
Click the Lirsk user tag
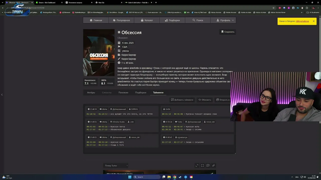pyautogui.click(x=131, y=122)
